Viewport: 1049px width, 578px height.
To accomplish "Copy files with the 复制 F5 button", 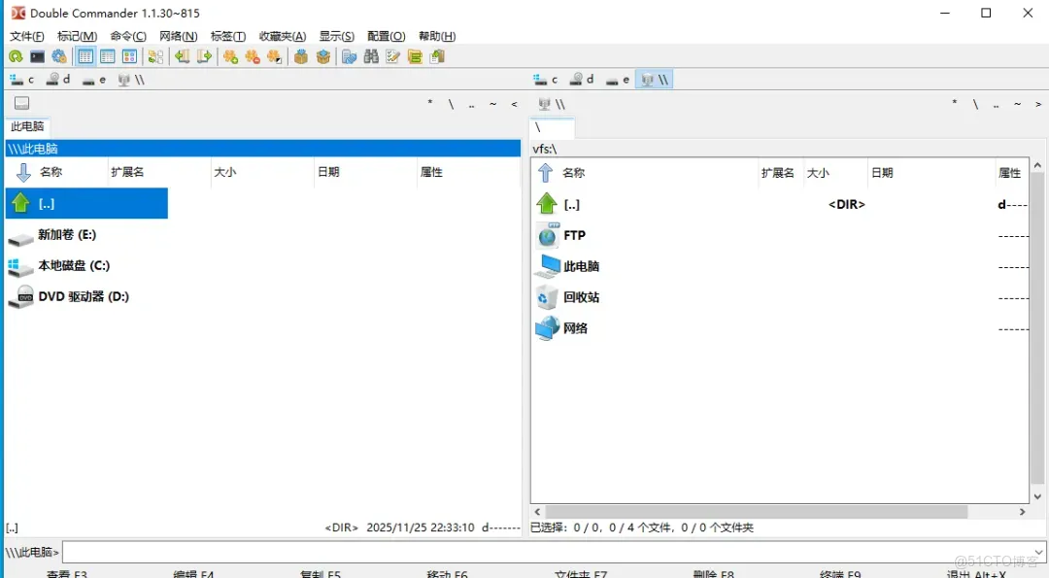I will pyautogui.click(x=321, y=574).
